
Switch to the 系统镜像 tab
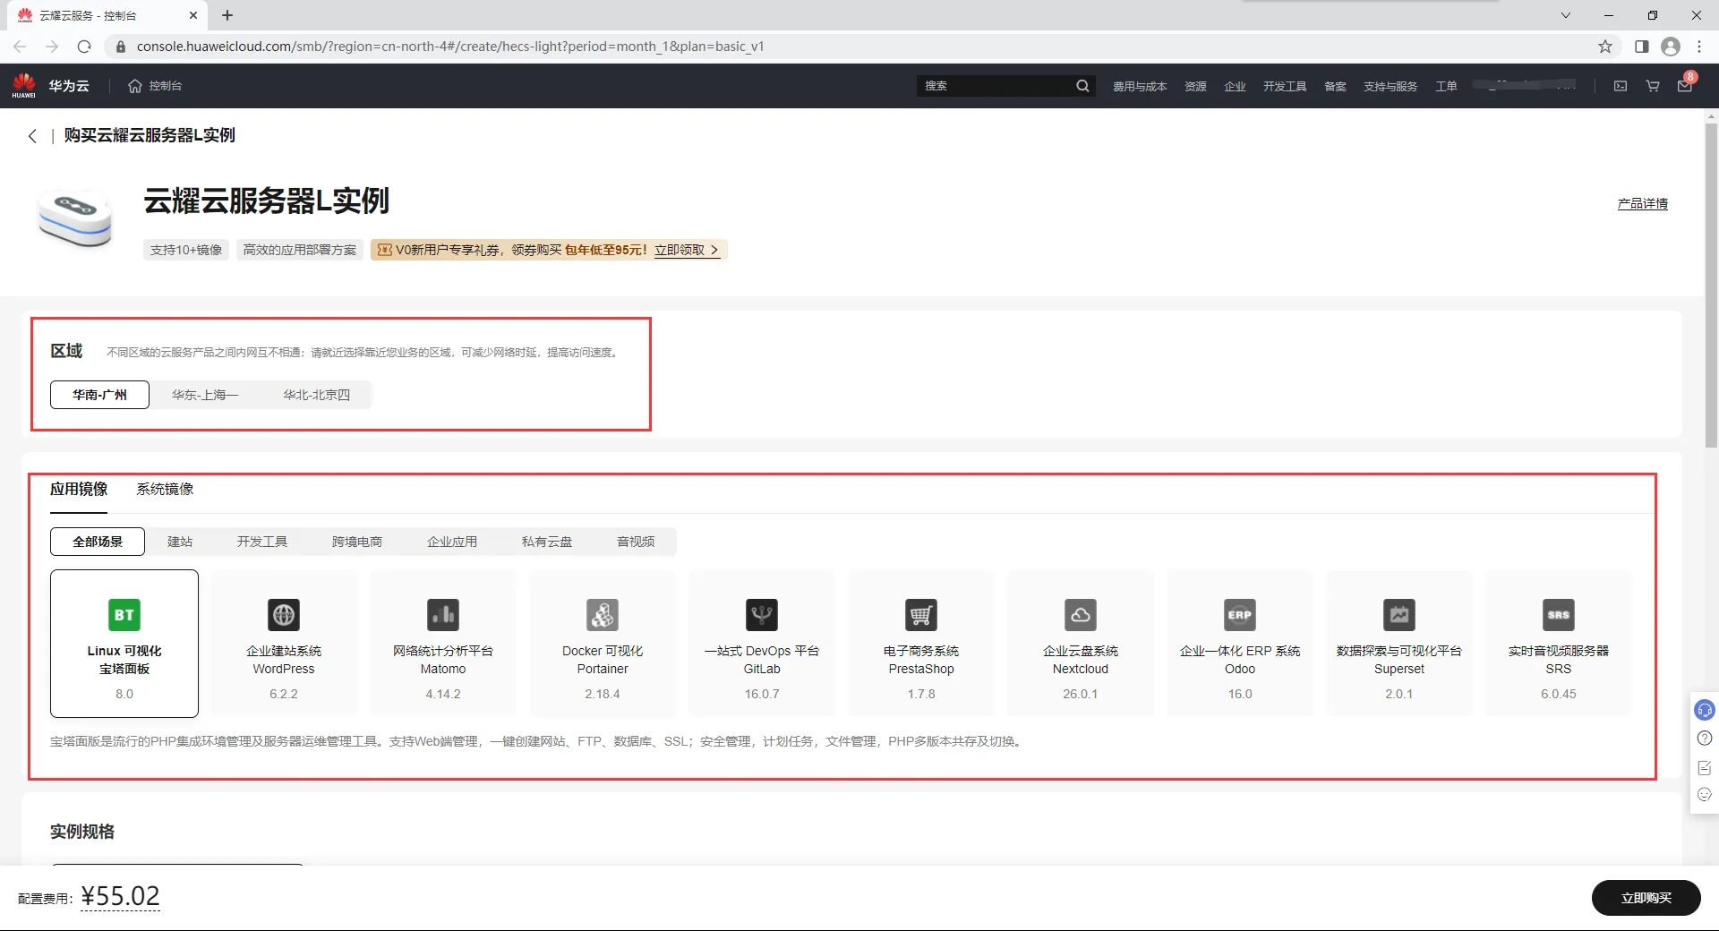click(x=165, y=489)
